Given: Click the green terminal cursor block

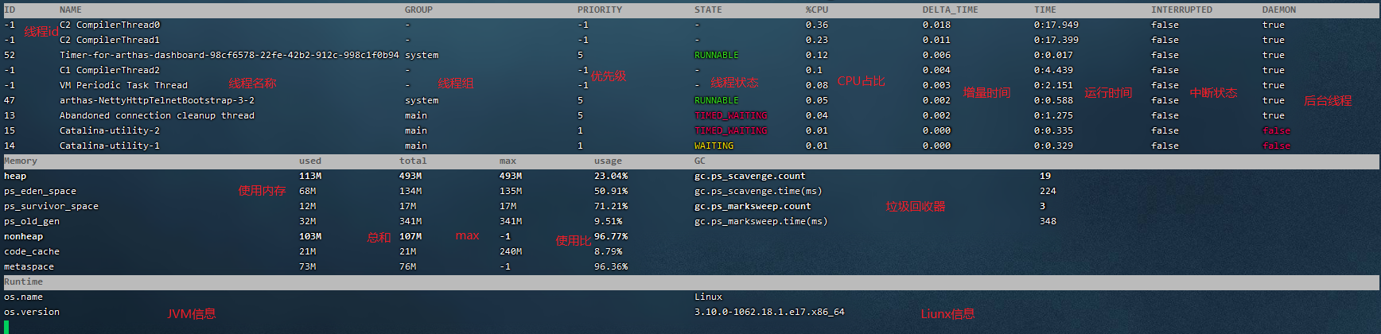Looking at the screenshot, I should tap(6, 327).
